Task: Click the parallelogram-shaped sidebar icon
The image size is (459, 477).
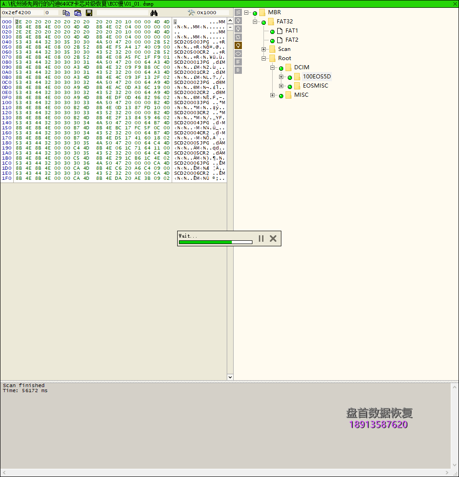Action: (238, 37)
